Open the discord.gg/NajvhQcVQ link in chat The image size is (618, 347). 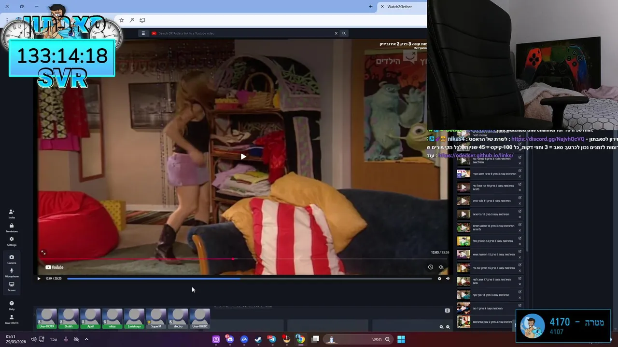point(548,139)
